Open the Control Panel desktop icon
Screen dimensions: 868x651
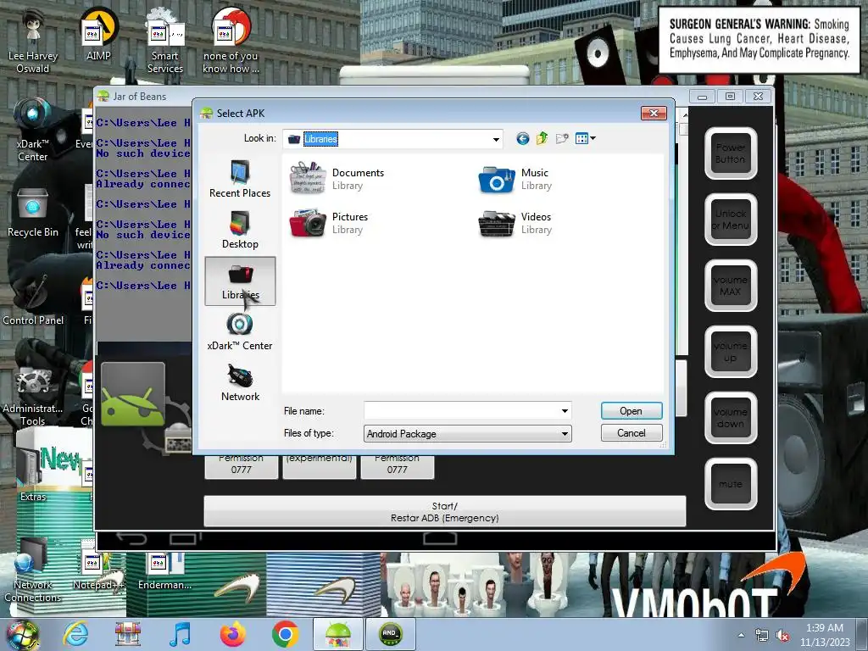point(33,299)
